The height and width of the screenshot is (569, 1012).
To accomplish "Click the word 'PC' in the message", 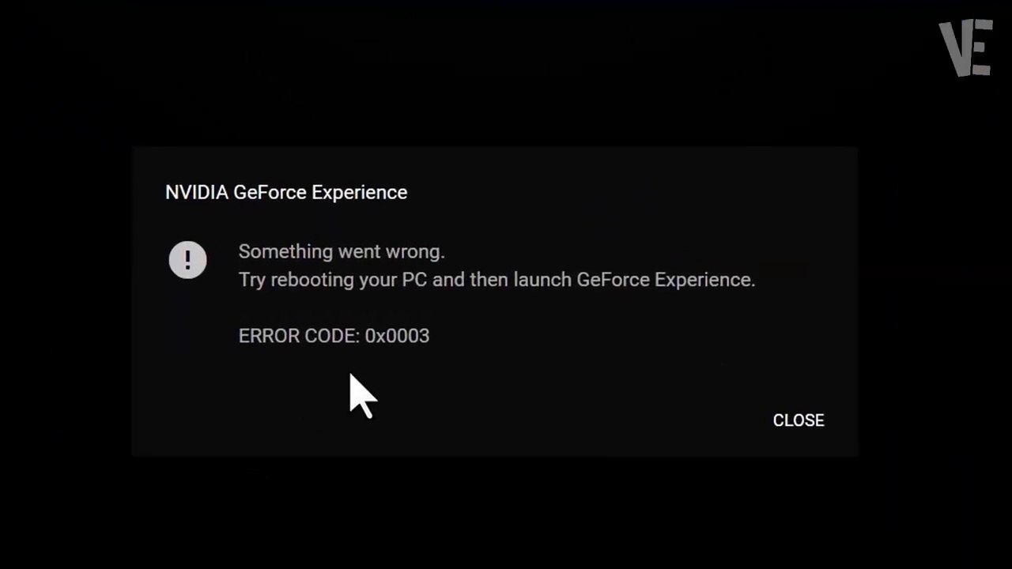I will coord(414,280).
